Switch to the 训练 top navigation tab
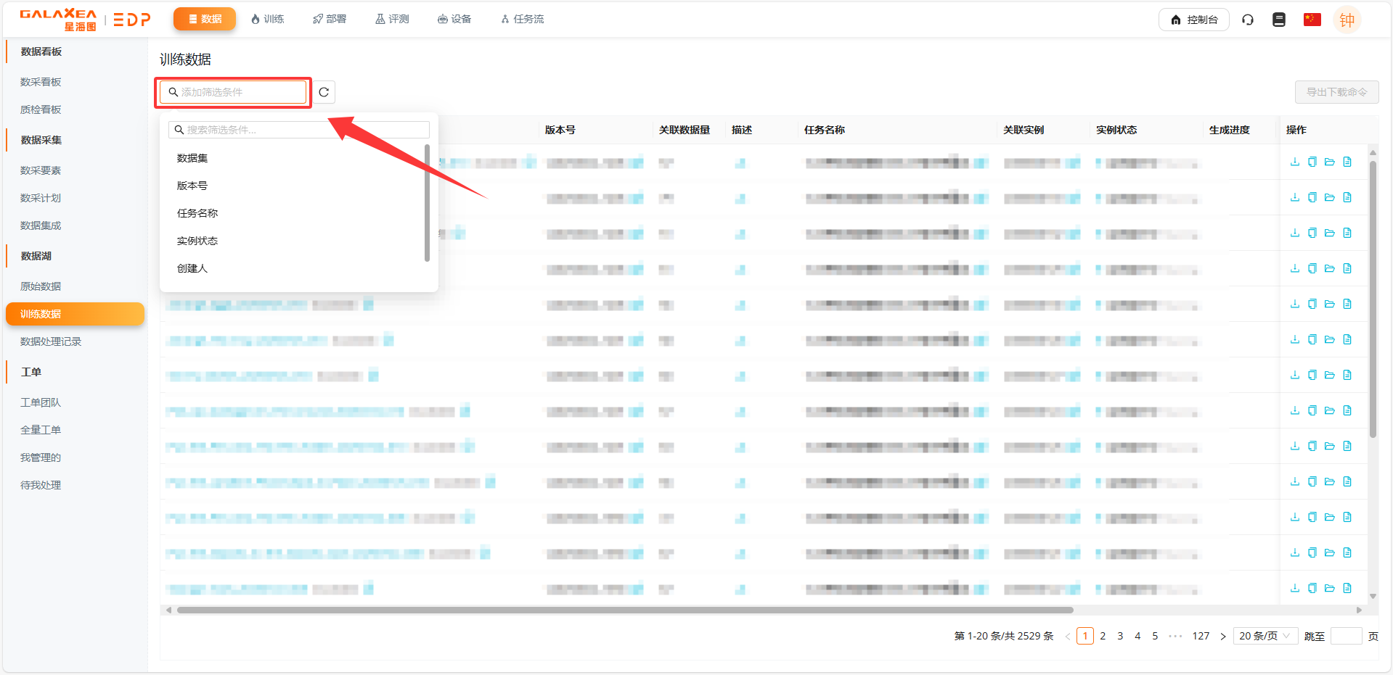1393x675 pixels. click(x=267, y=19)
